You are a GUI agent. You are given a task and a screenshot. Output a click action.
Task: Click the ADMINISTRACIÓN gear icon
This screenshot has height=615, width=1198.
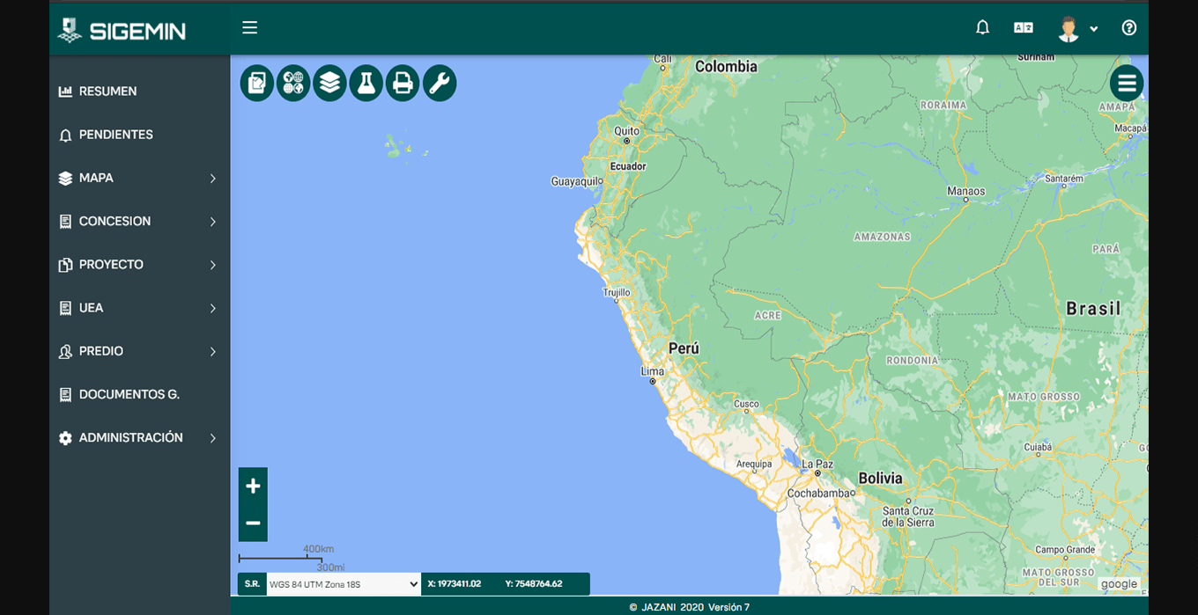(x=65, y=438)
